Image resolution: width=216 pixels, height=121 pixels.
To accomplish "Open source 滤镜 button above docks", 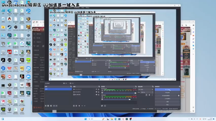I will coord(72,83).
